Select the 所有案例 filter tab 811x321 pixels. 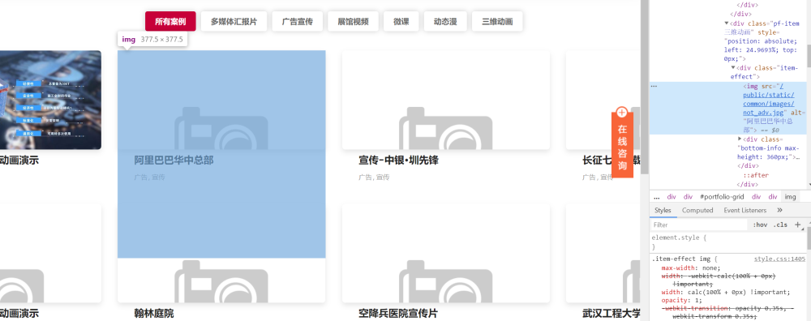point(170,21)
